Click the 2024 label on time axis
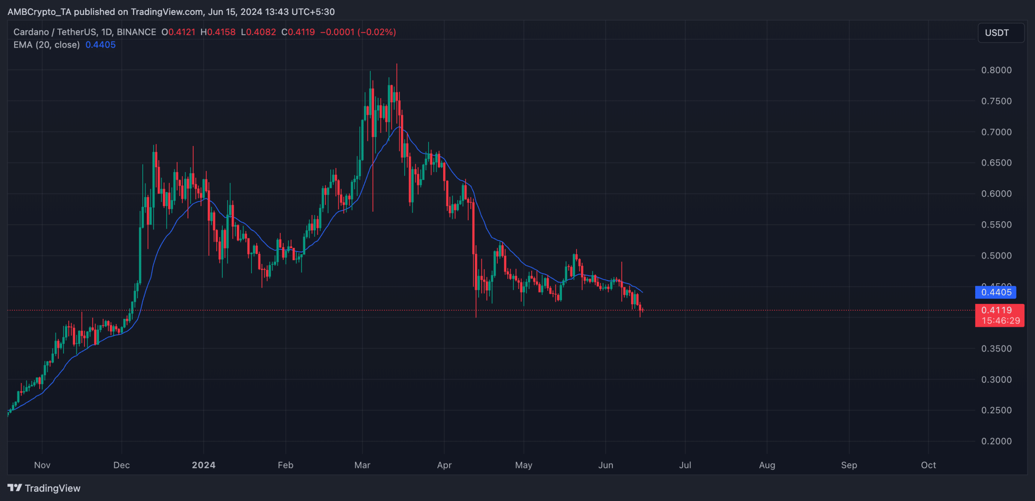Image resolution: width=1035 pixels, height=501 pixels. click(204, 465)
